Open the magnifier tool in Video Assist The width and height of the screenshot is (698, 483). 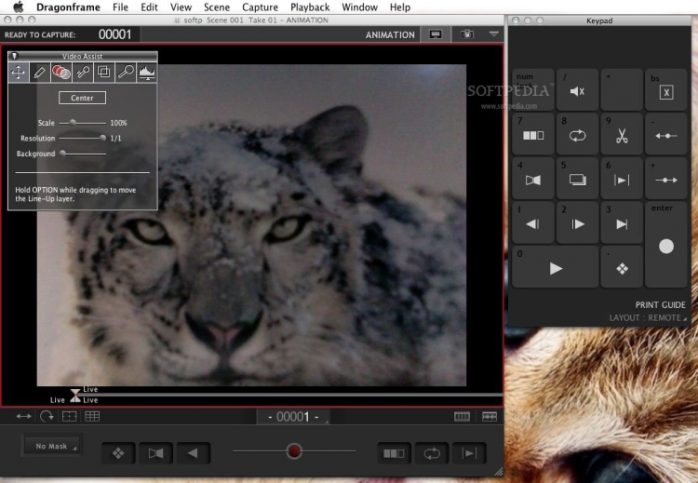click(x=126, y=71)
